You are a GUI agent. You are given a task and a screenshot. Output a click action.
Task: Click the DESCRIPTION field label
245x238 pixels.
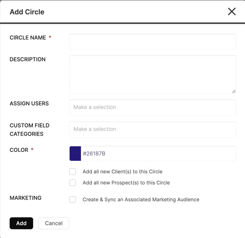click(x=28, y=59)
